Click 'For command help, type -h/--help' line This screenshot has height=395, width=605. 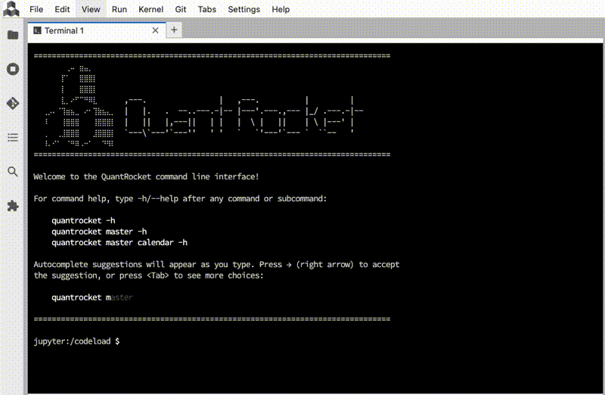[x=180, y=198]
